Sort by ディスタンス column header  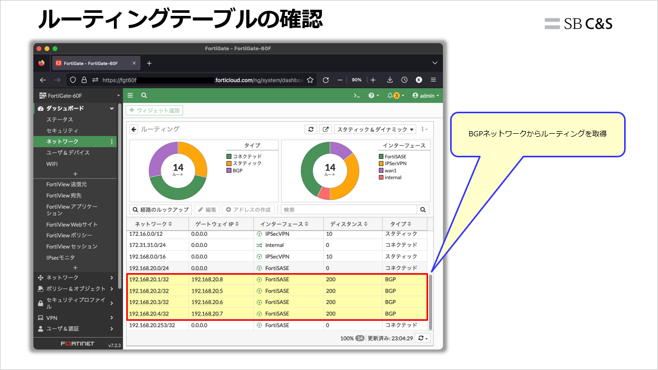[x=353, y=224]
